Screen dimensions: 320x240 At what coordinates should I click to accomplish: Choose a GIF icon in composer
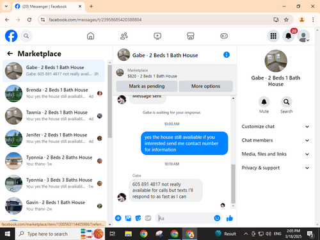point(148,218)
